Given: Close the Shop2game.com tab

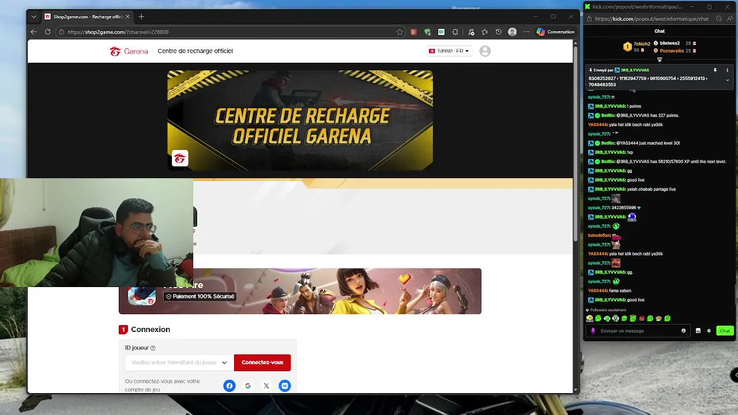Looking at the screenshot, I should click(x=127, y=17).
